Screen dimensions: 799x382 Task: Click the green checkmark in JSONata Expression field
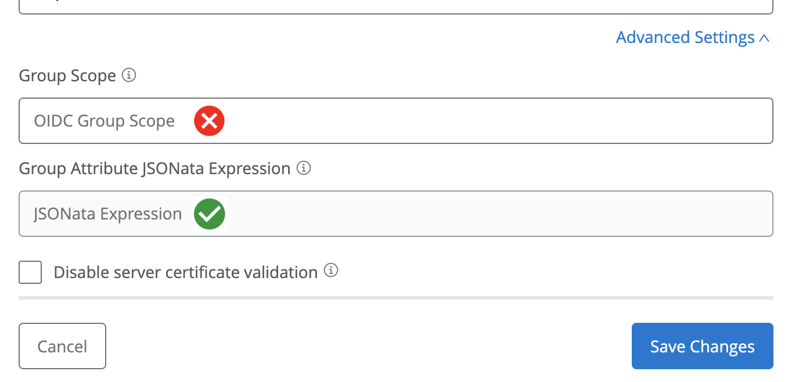[210, 214]
